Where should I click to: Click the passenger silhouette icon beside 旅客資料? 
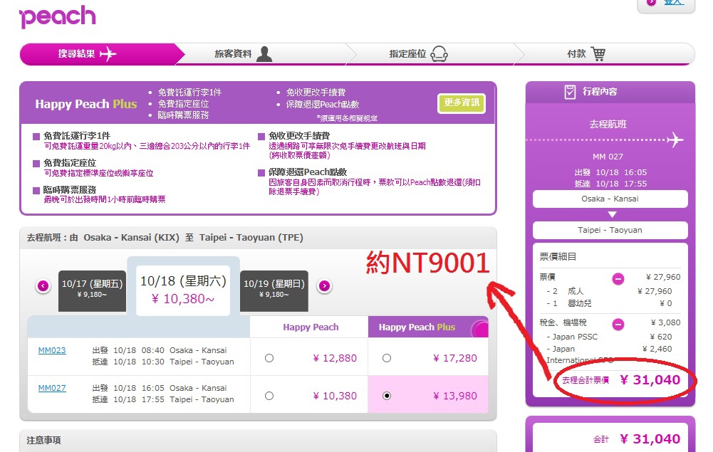click(x=264, y=53)
